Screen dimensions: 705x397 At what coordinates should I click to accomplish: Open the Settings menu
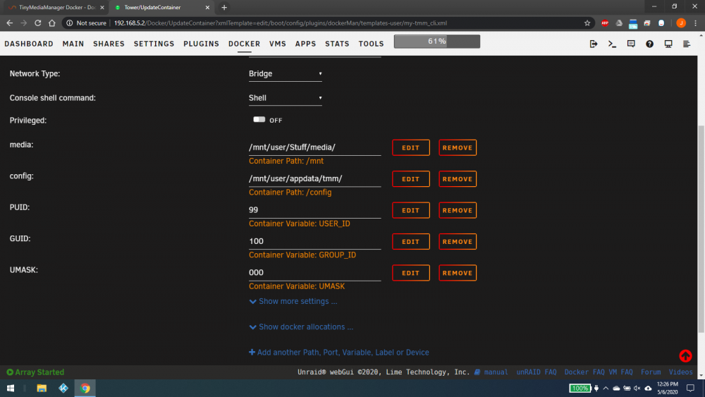(154, 44)
